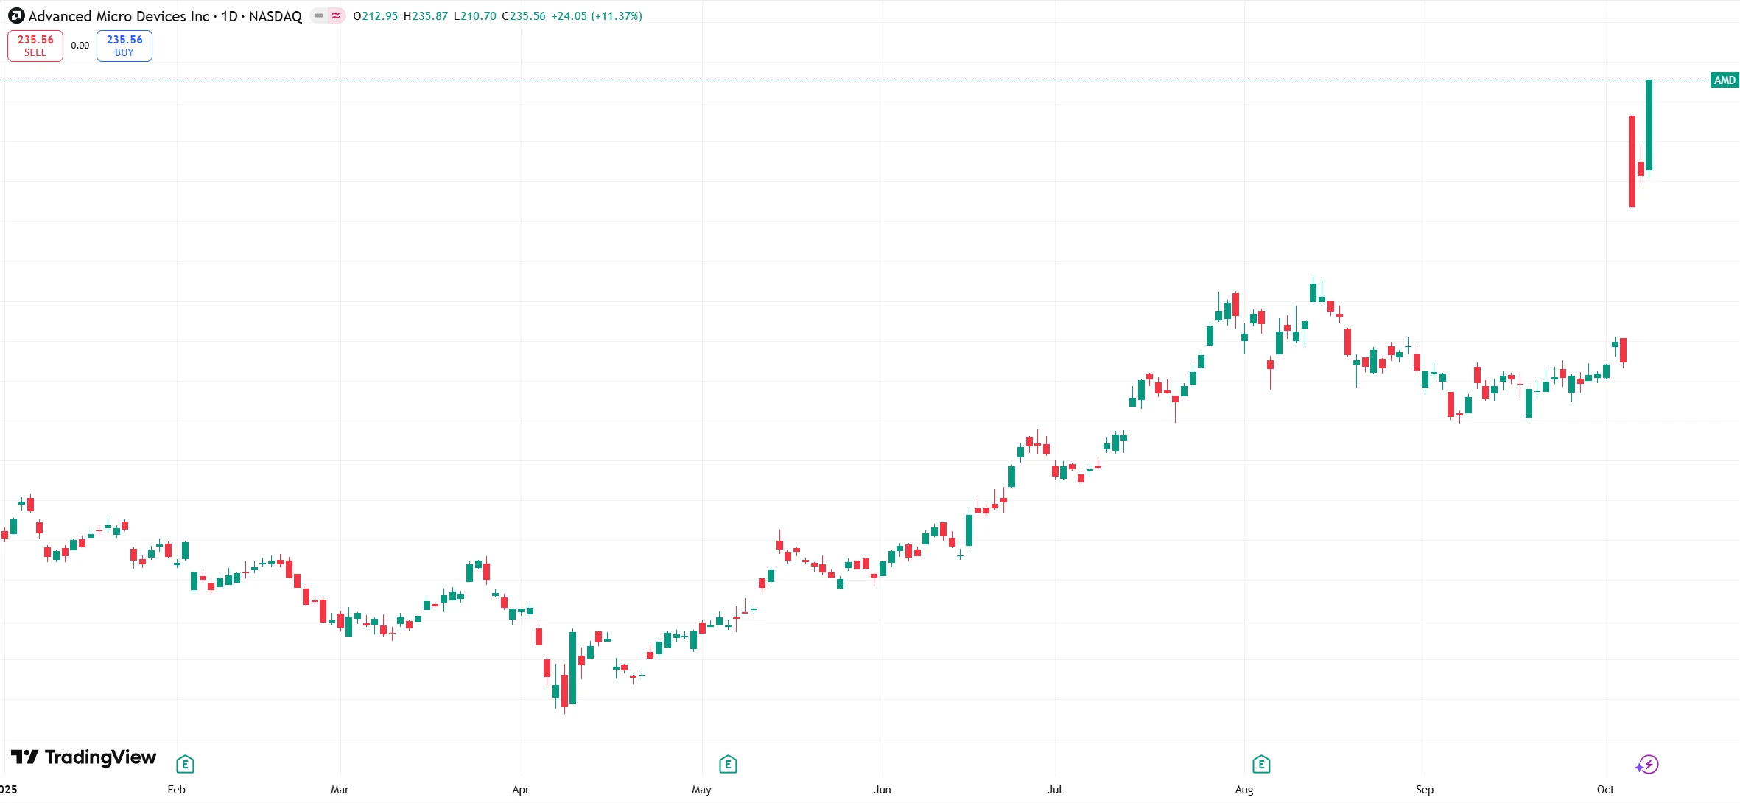Click the Advanced Micro Devices Inc title
Viewport: 1740px width, 803px height.
point(118,16)
